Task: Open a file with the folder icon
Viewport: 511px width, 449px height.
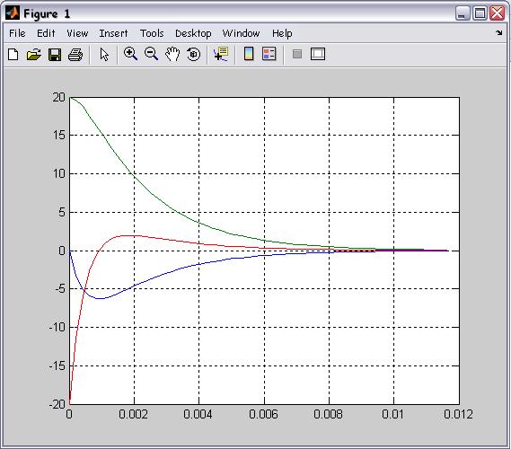Action: pos(34,55)
